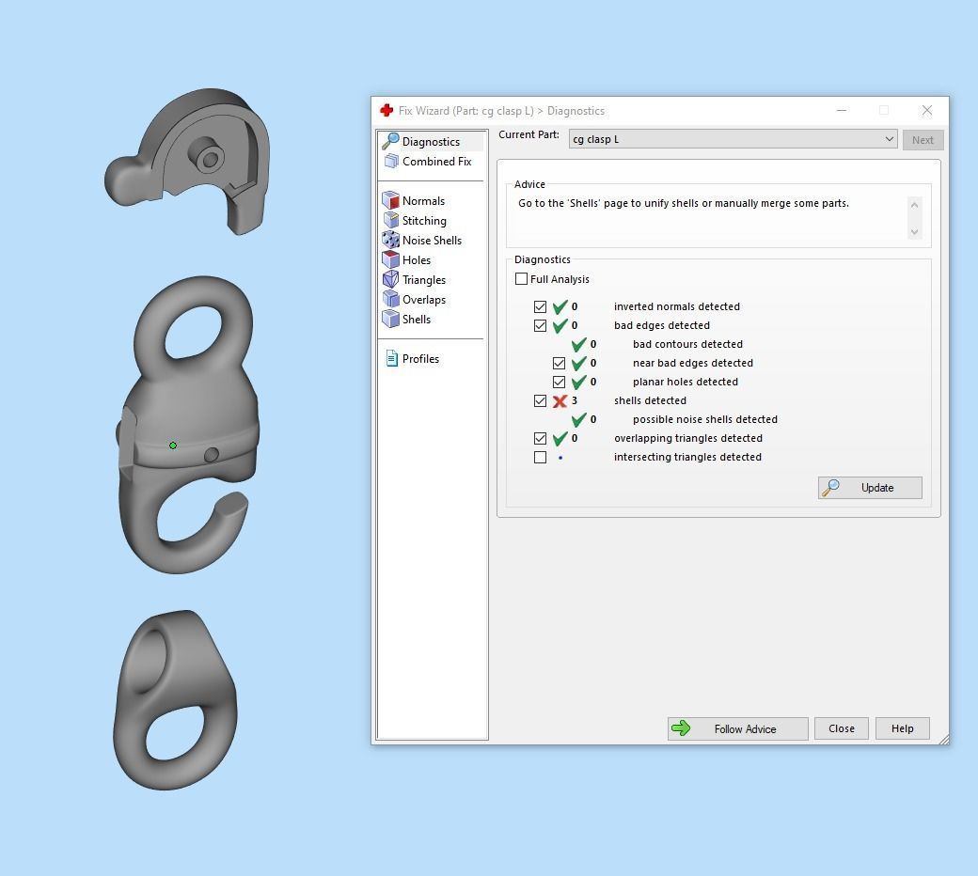This screenshot has width=978, height=876.
Task: Click the red cross Fix Wizard title icon
Action: [386, 110]
